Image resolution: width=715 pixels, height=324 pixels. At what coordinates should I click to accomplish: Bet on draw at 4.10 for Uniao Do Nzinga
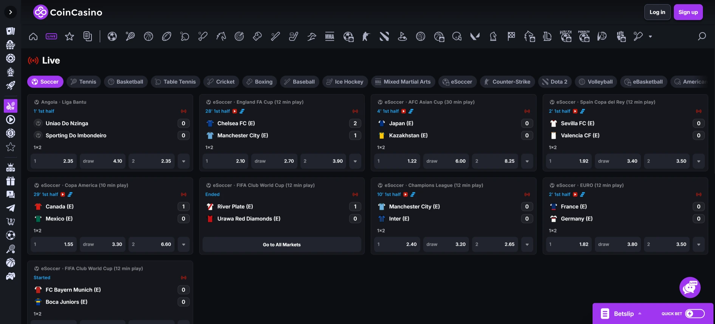(x=102, y=161)
